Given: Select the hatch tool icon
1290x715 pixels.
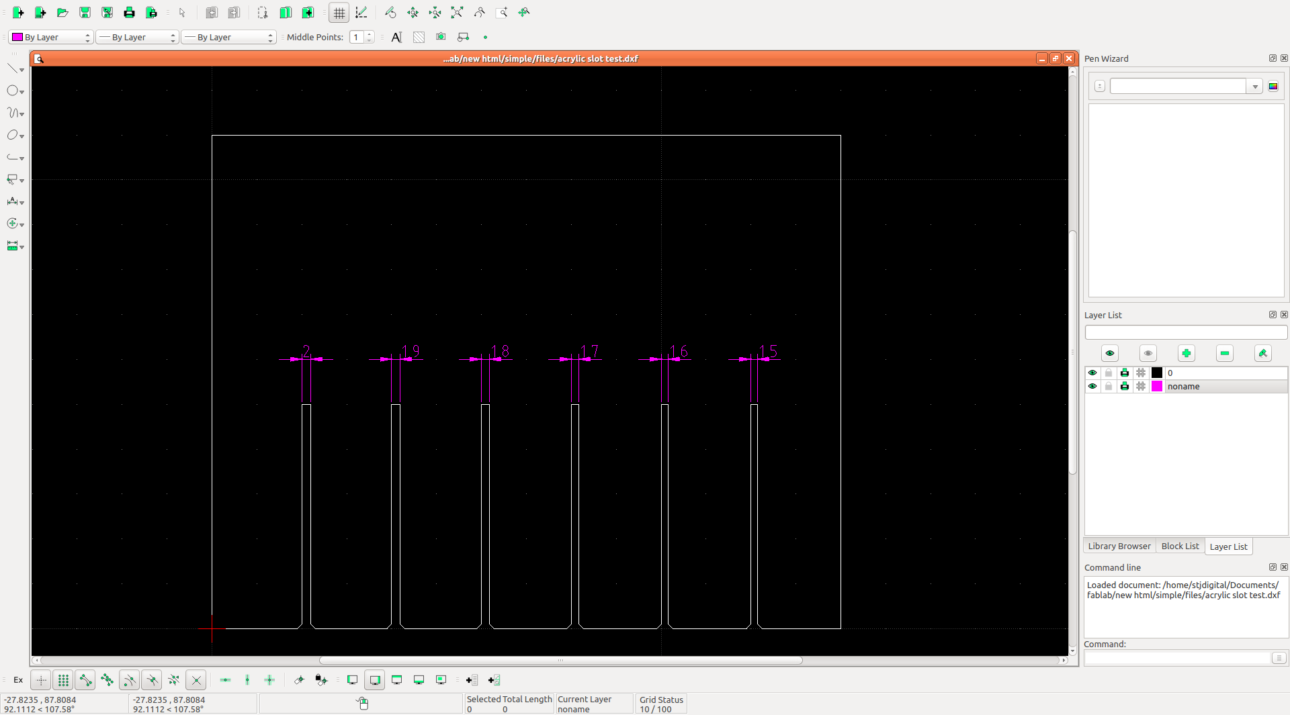Looking at the screenshot, I should coord(419,37).
